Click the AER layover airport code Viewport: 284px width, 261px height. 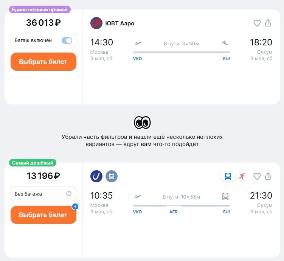pos(173,212)
